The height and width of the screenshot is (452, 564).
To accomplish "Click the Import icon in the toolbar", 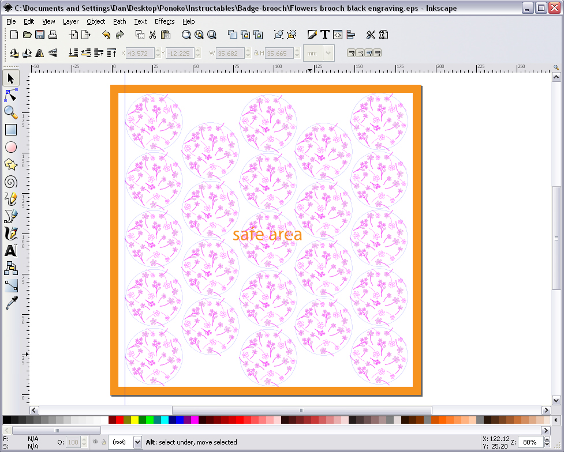I will tap(73, 35).
